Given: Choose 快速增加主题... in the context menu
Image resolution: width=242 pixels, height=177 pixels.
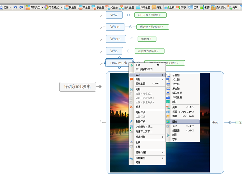Looking at the screenshot, I should [x=147, y=127].
